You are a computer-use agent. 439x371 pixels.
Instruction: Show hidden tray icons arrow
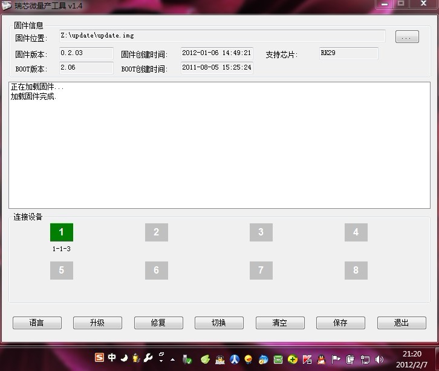tap(173, 360)
